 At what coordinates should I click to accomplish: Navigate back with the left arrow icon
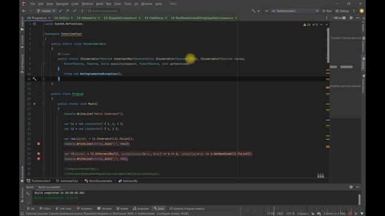click(x=24, y=11)
